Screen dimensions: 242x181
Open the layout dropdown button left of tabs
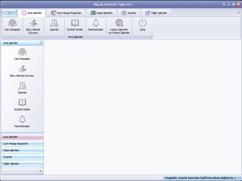pos(9,13)
